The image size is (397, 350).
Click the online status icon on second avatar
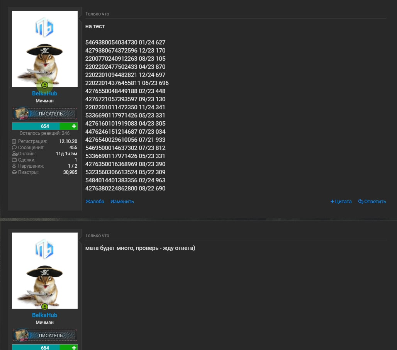coord(45,307)
